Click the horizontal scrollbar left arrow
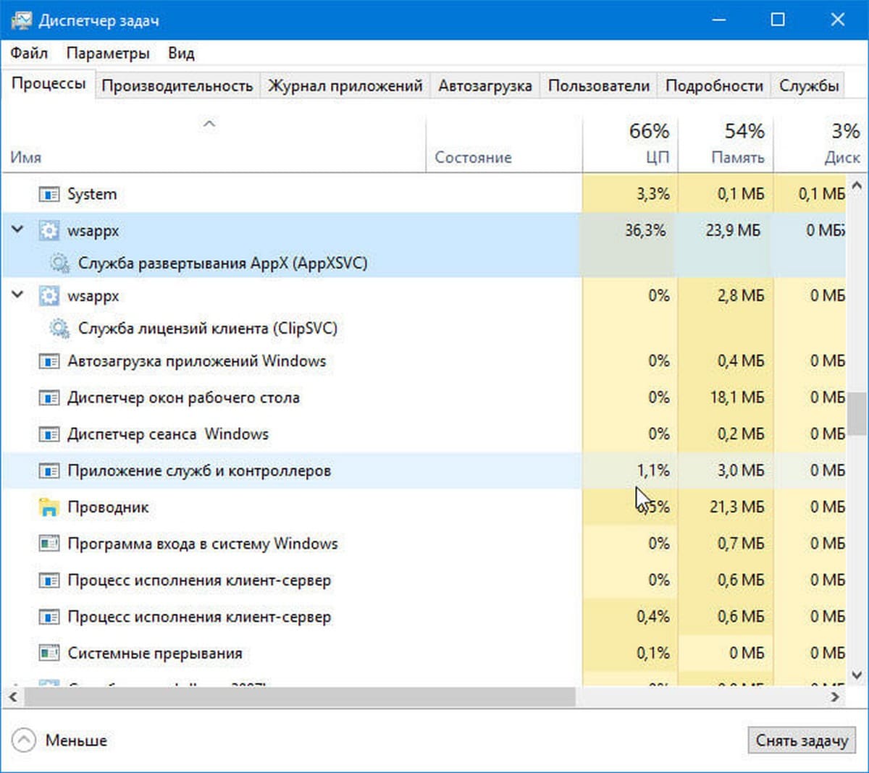 tap(12, 697)
